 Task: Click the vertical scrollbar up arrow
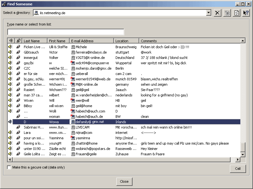coord(243,41)
